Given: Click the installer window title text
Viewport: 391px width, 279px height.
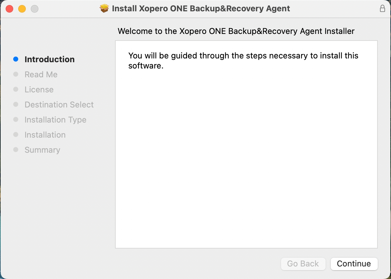Looking at the screenshot, I should pyautogui.click(x=201, y=8).
